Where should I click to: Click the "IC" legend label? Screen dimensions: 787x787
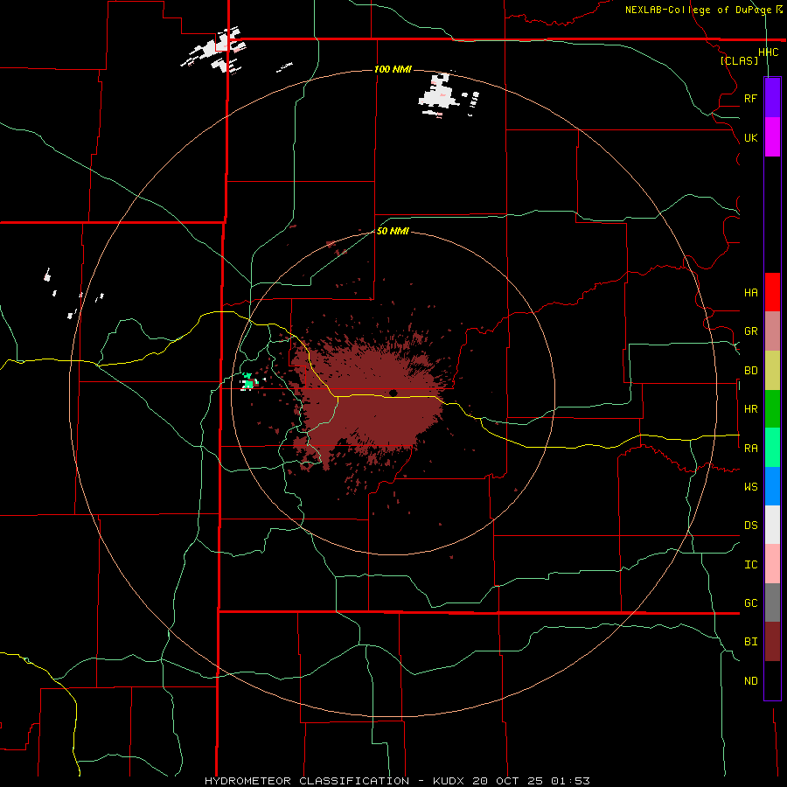point(750,565)
